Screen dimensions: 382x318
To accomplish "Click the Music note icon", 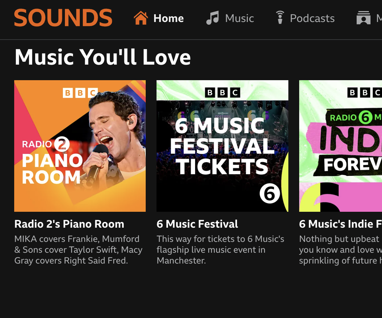I will point(213,18).
